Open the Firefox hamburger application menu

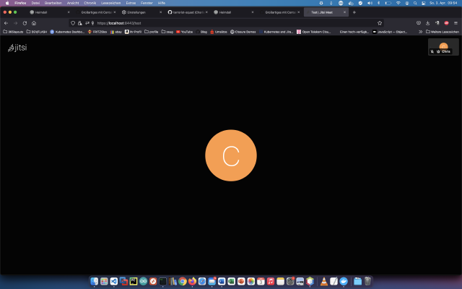tap(456, 23)
